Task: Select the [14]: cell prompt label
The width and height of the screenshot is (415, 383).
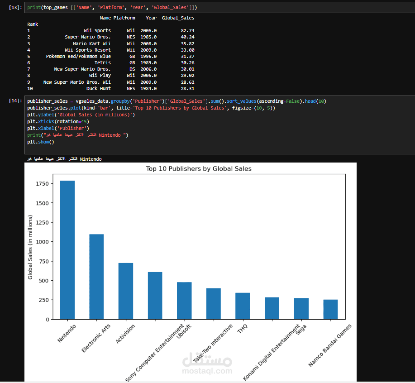Action: 15,101
